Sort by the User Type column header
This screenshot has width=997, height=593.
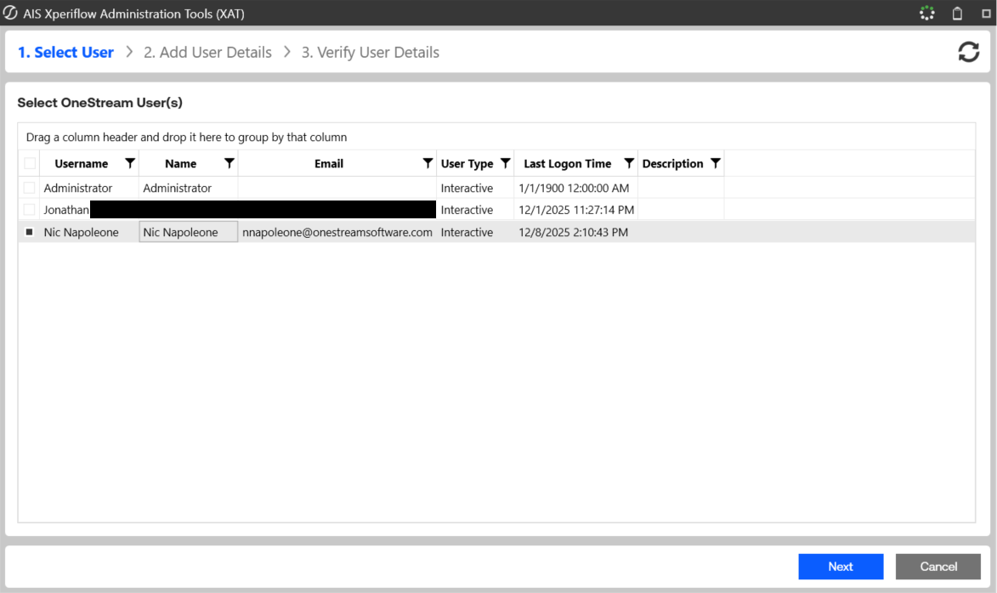point(467,163)
